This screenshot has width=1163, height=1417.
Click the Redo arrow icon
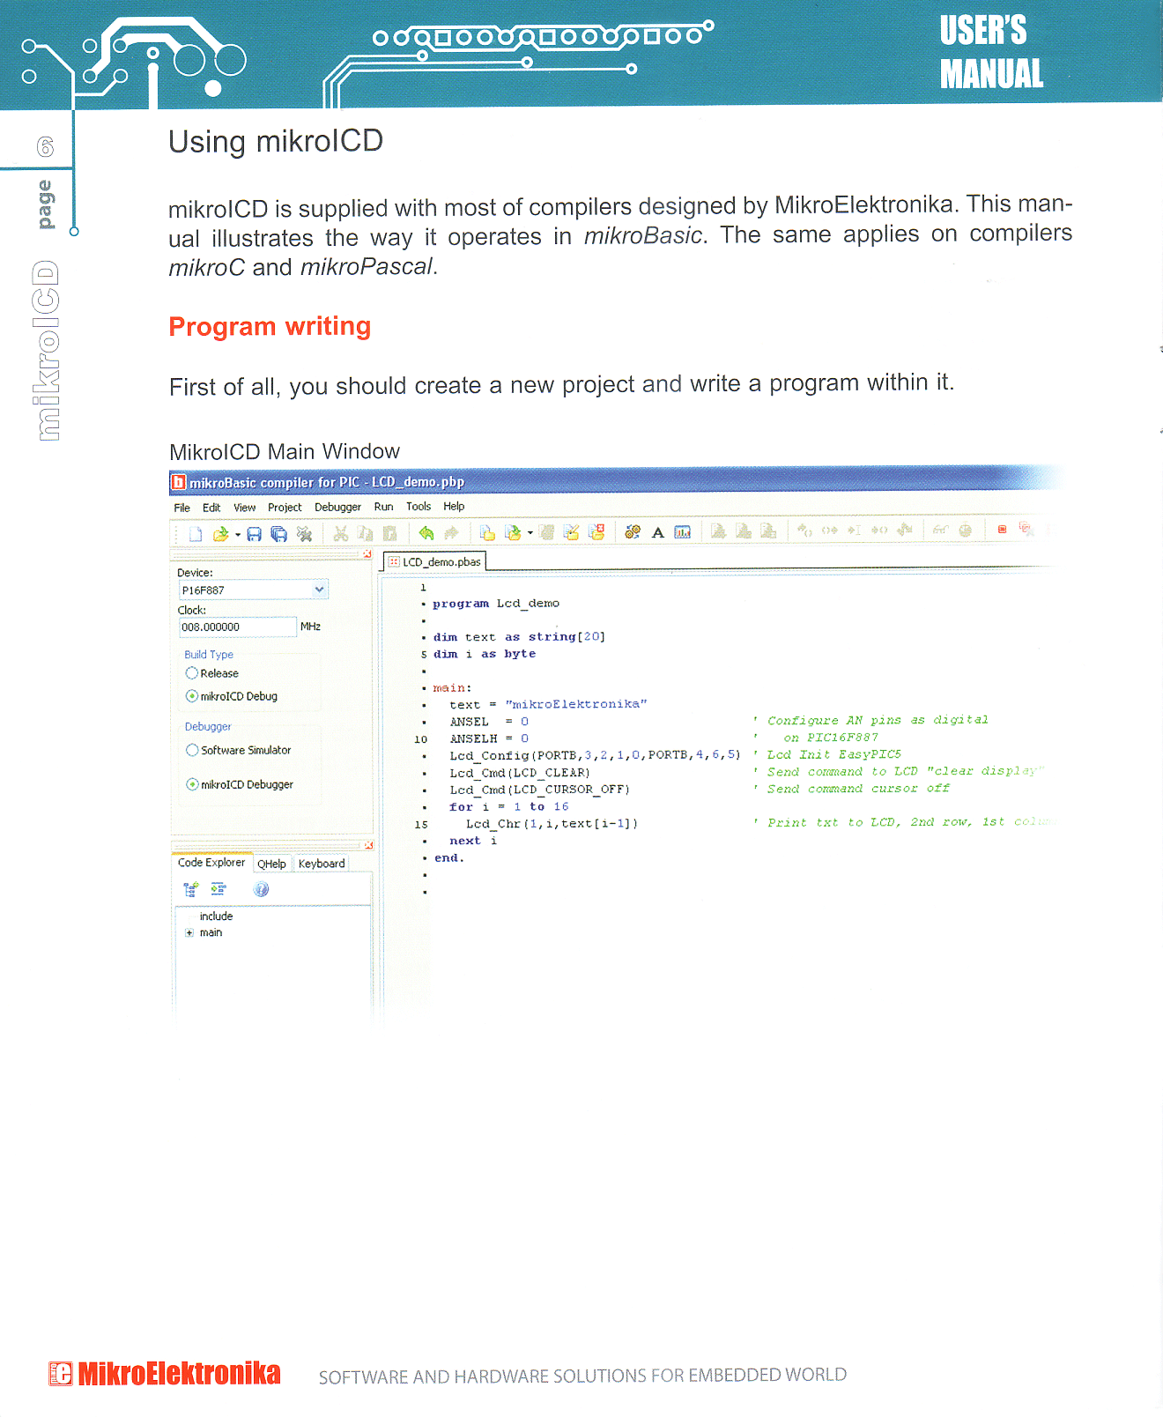click(452, 533)
